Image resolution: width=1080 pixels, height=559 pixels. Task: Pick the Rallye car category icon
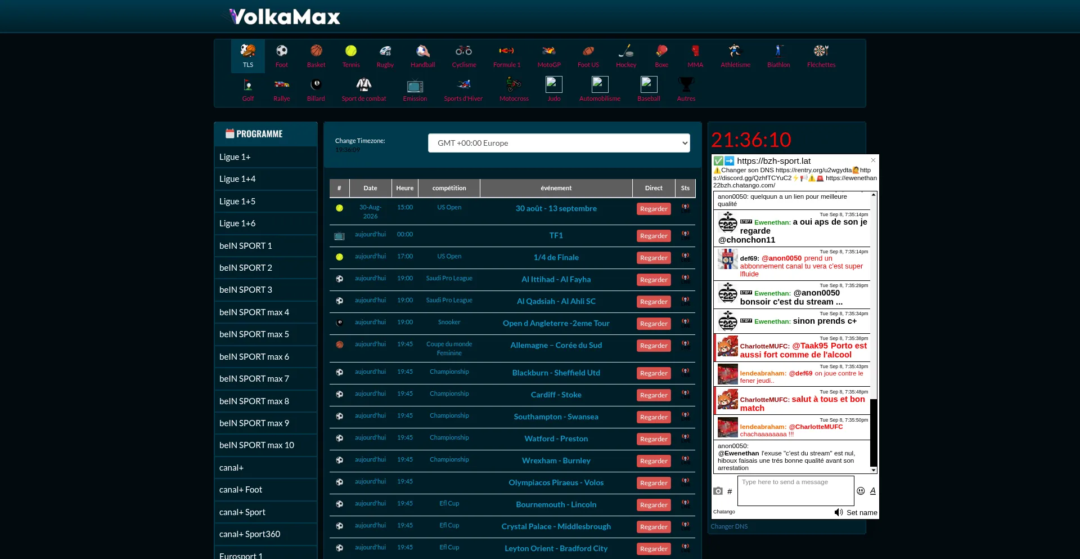click(282, 84)
